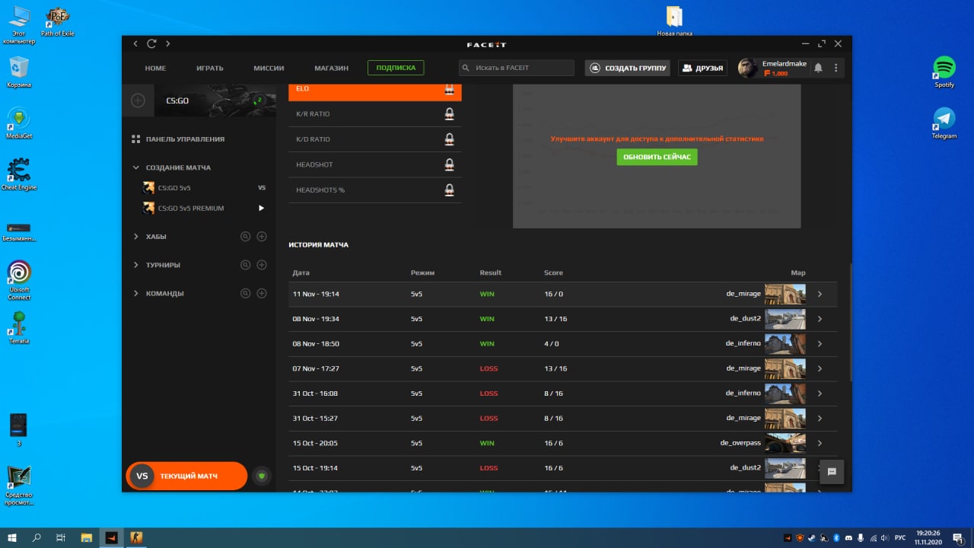
Task: Click FACEIT icon in Windows taskbar
Action: (111, 537)
